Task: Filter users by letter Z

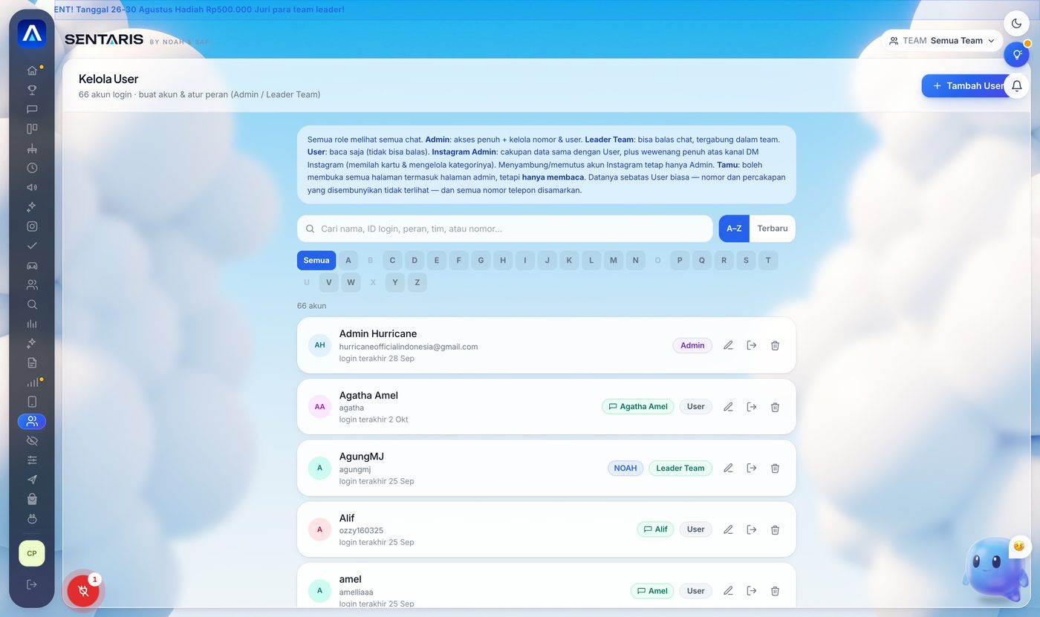Action: click(417, 283)
